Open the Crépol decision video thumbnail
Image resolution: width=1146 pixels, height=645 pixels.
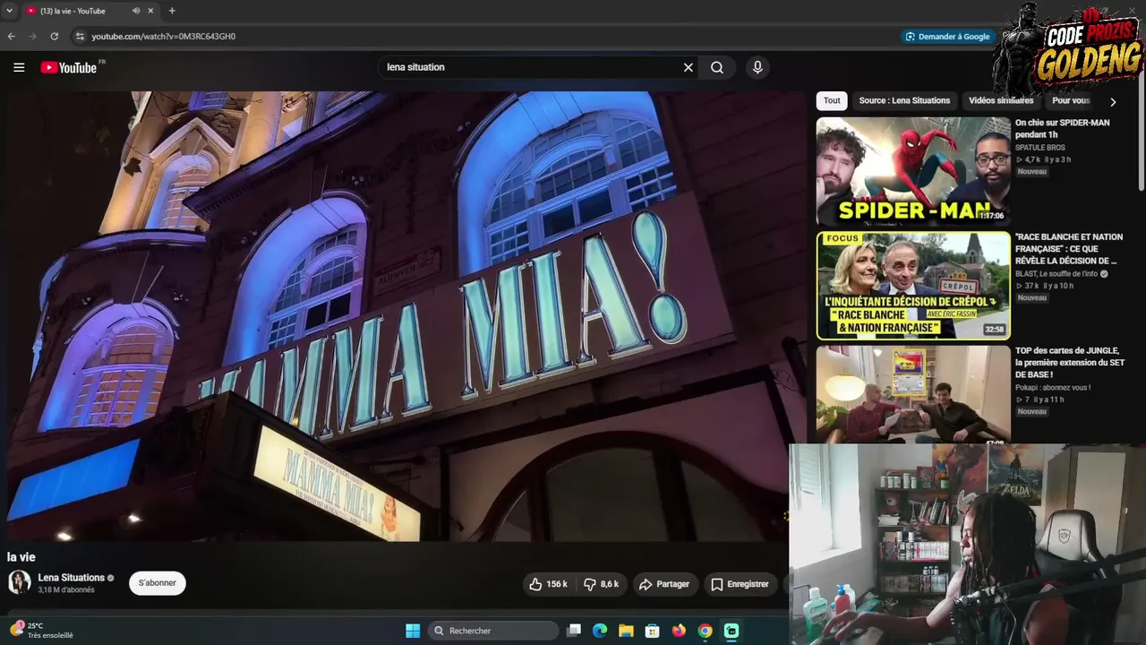(x=913, y=286)
